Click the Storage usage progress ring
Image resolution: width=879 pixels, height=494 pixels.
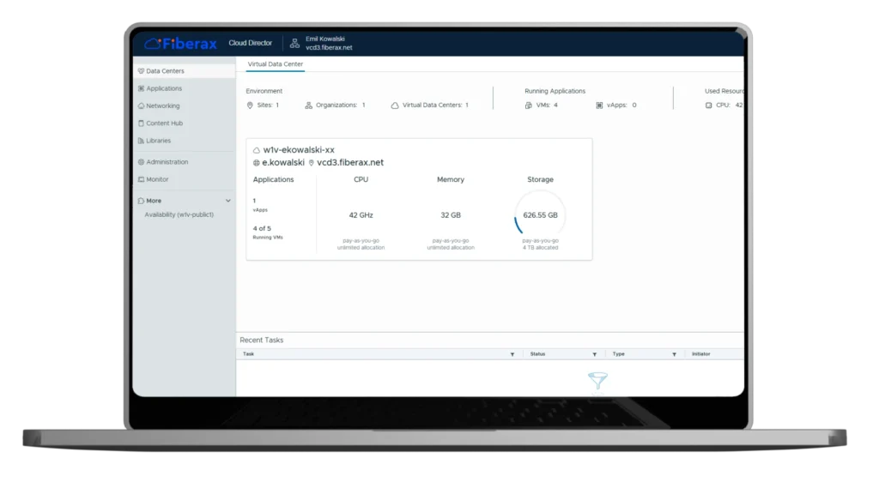(x=540, y=215)
